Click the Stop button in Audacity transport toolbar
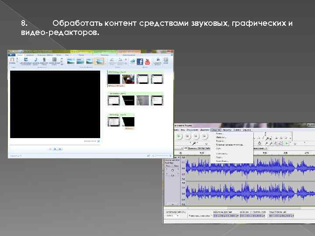The image size is (315, 236). pyautogui.click(x=187, y=136)
